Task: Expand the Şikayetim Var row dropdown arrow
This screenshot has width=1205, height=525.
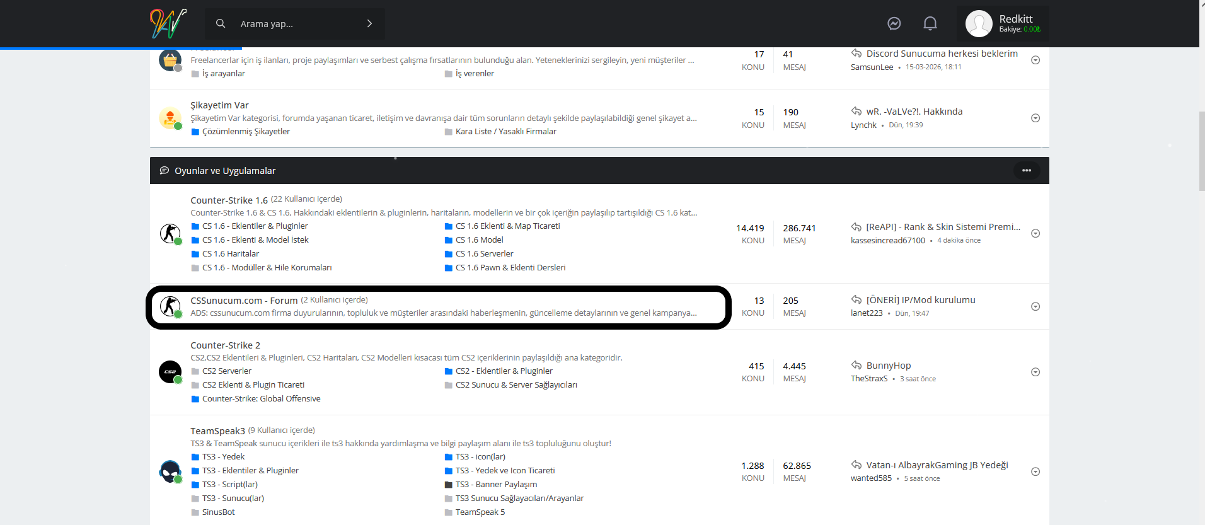Action: 1035,118
